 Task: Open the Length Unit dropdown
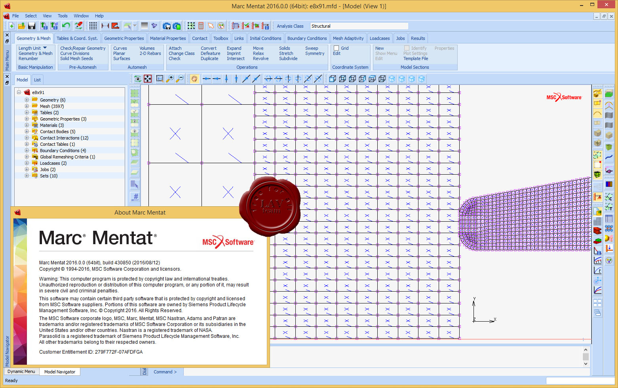(x=32, y=48)
